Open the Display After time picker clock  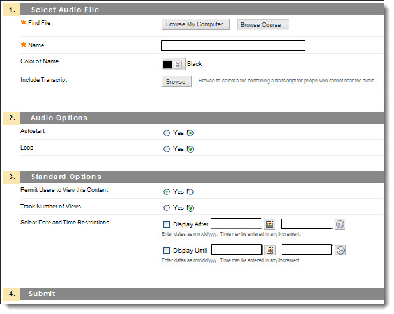pyautogui.click(x=340, y=224)
